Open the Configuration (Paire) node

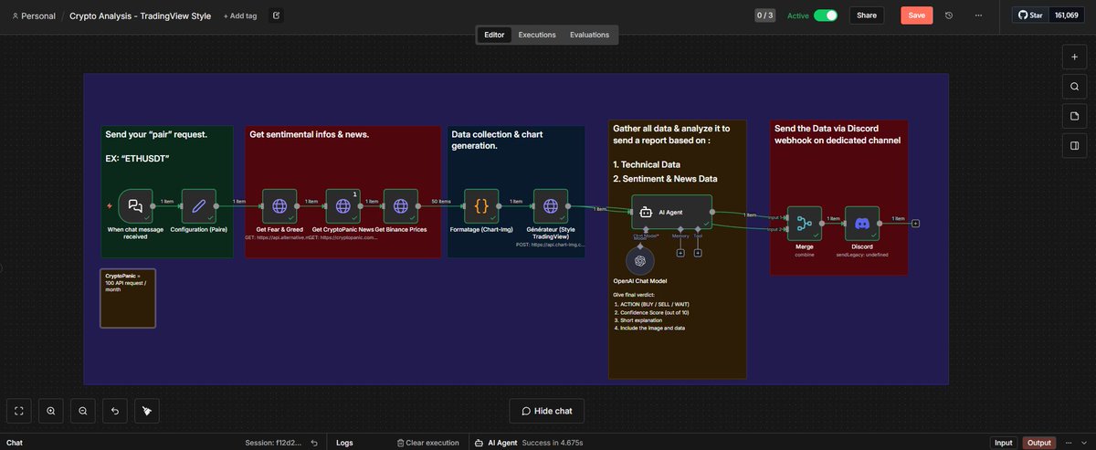[199, 205]
